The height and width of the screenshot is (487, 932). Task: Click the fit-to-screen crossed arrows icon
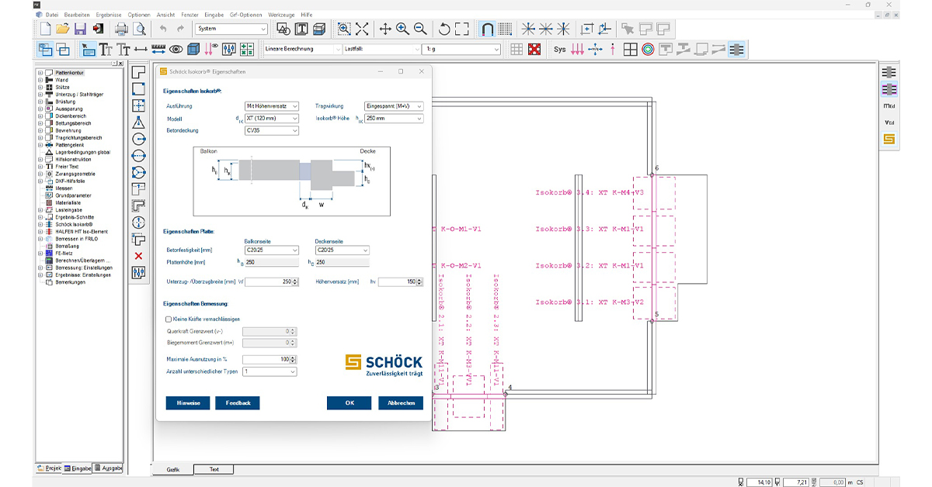click(x=362, y=29)
